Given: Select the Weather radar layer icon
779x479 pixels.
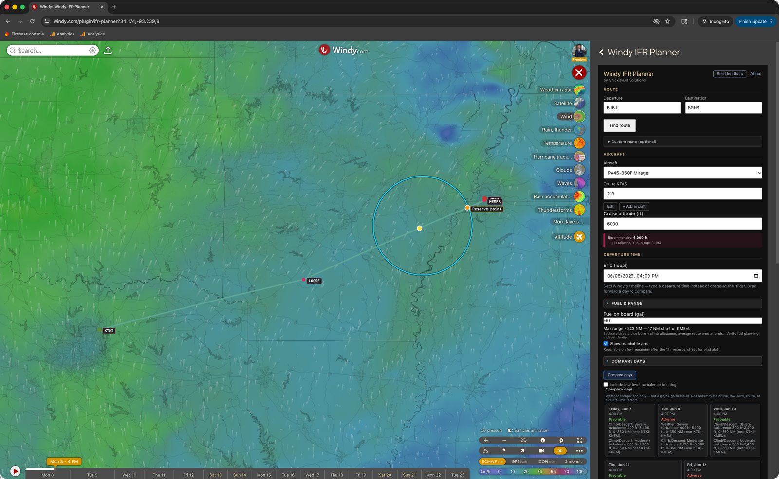Looking at the screenshot, I should tap(579, 90).
